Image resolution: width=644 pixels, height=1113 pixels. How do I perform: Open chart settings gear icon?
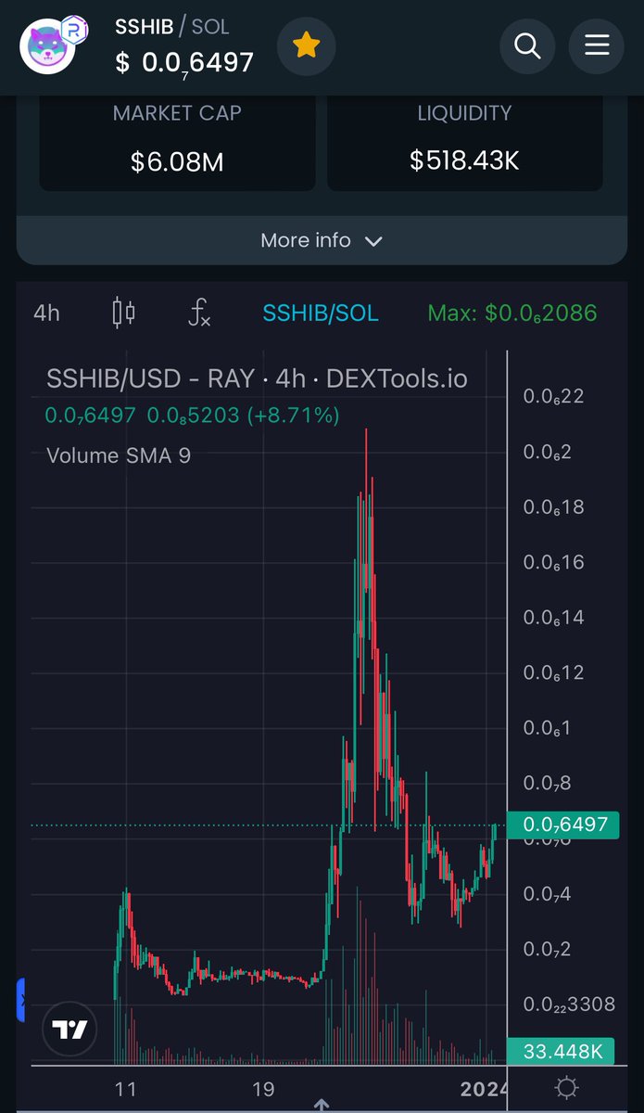(567, 1088)
